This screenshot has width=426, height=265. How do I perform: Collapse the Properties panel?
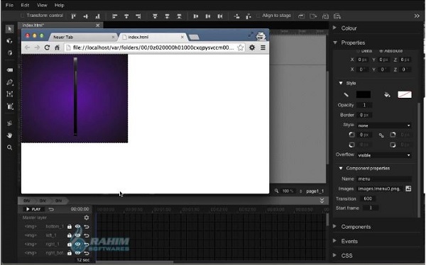click(x=335, y=43)
